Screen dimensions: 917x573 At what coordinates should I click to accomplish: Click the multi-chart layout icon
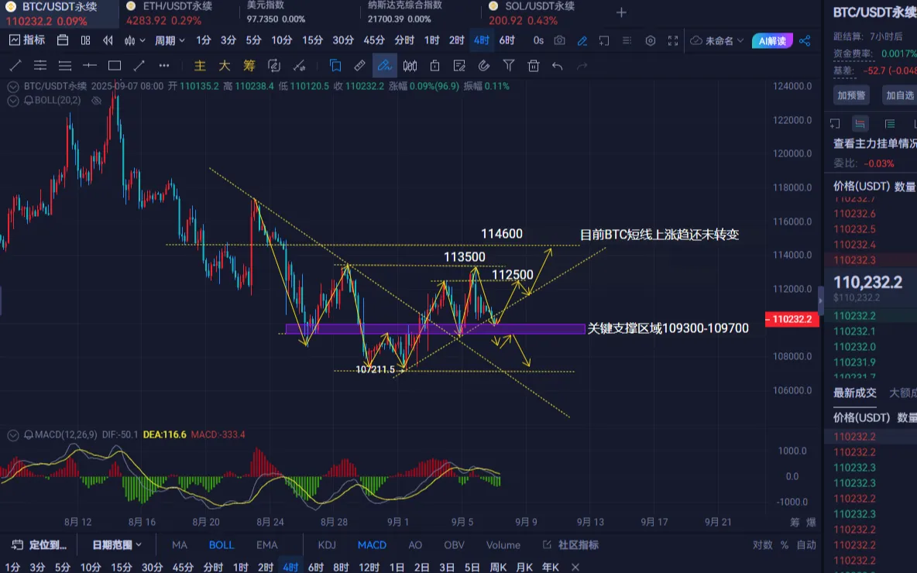pos(85,40)
